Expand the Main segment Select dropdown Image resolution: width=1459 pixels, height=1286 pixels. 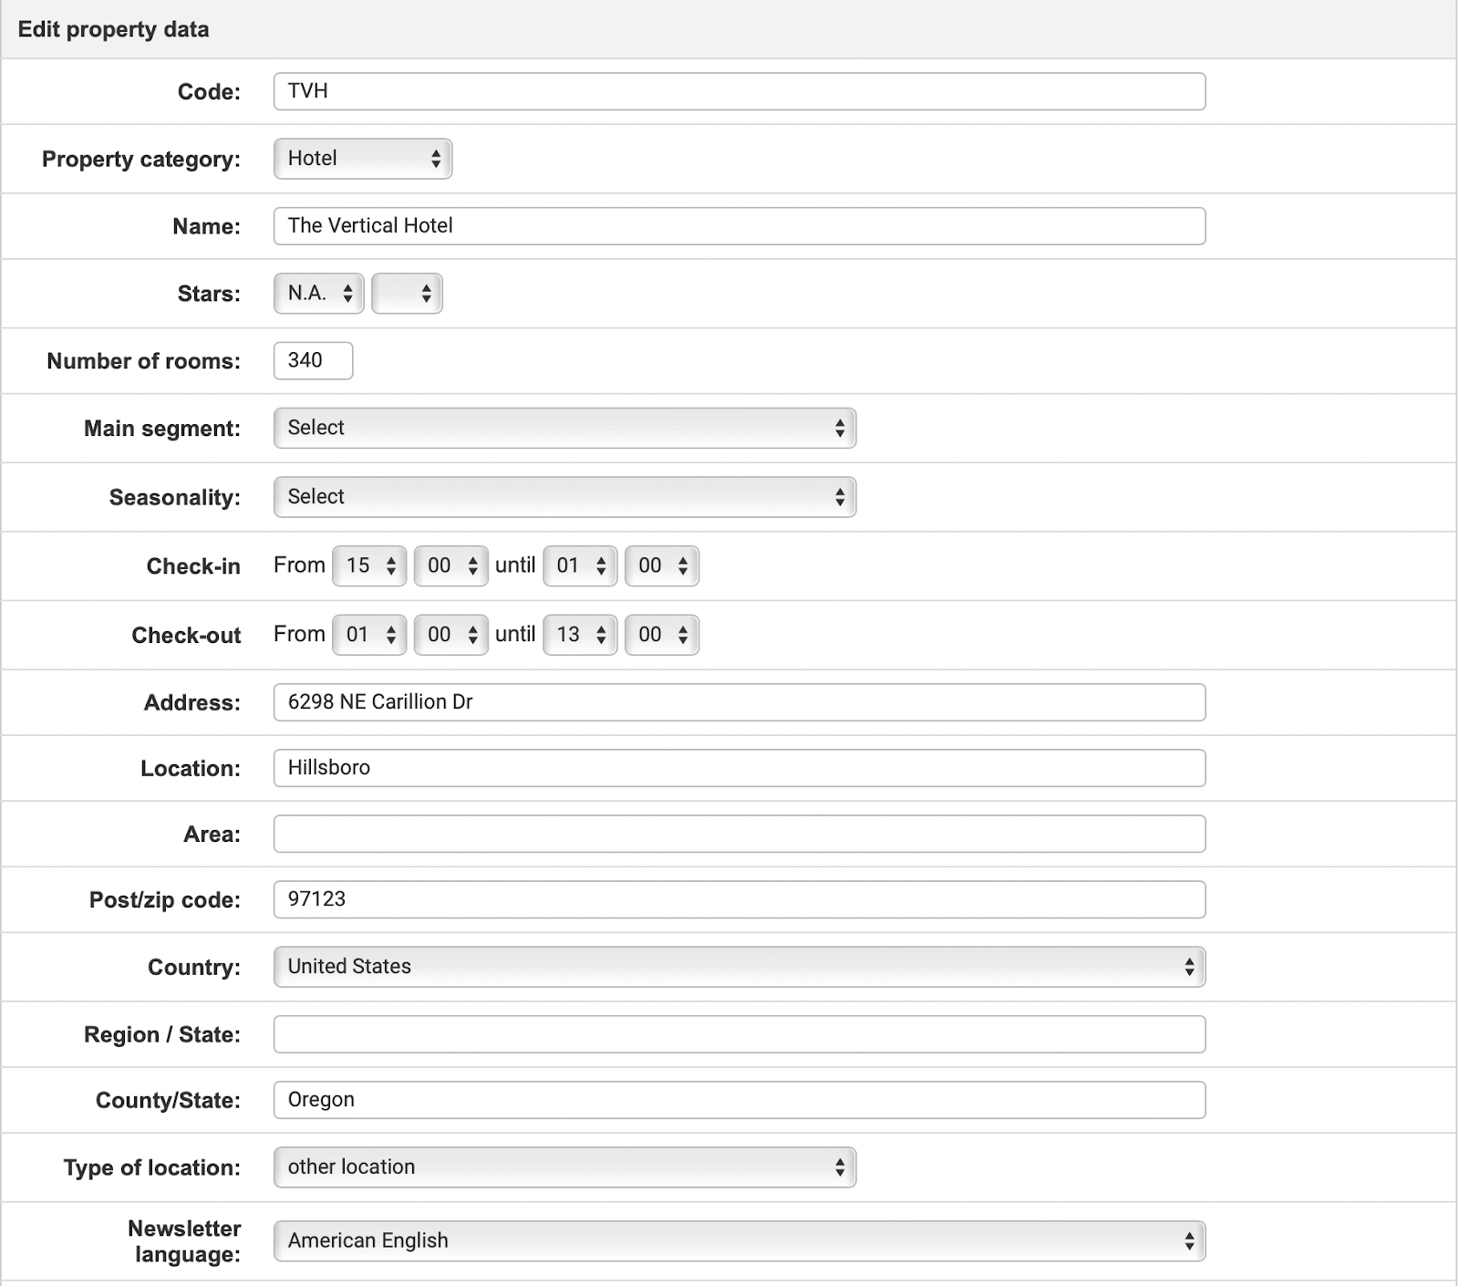point(564,429)
